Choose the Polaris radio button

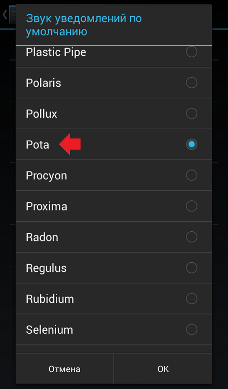tap(192, 83)
